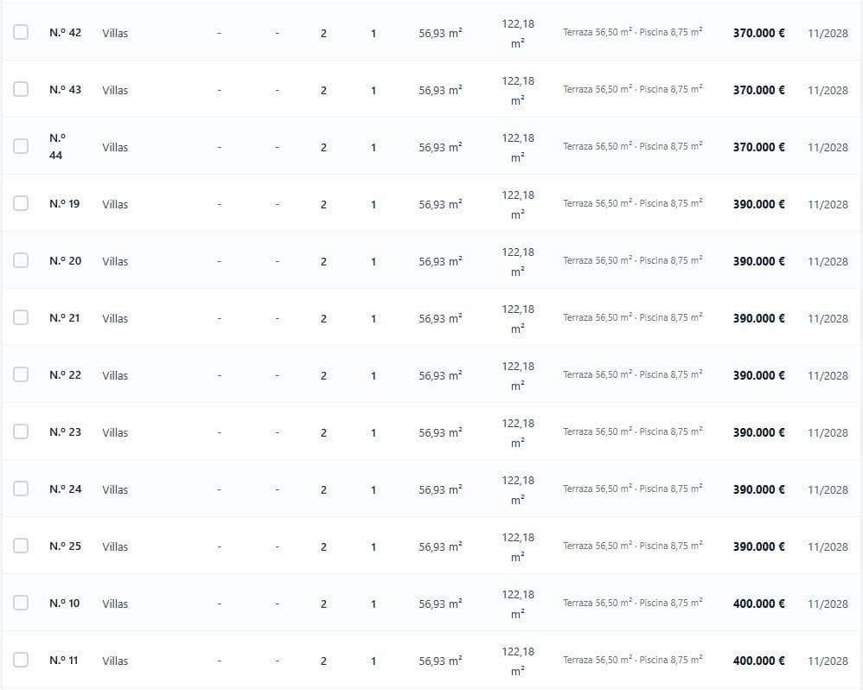The width and height of the screenshot is (863, 690).
Task: Mark the N.º 20 row checkbox
Action: coord(21,260)
